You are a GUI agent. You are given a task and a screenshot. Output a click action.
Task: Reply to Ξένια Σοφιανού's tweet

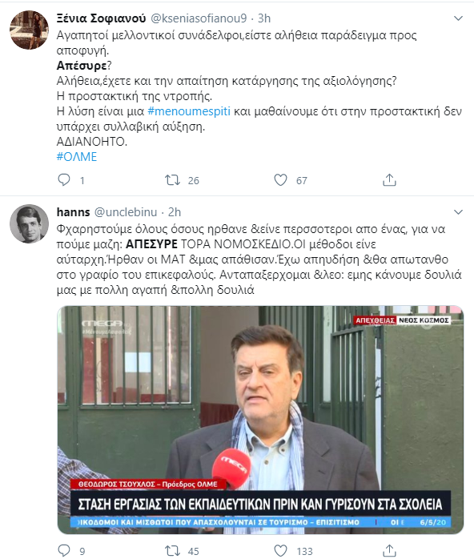click(64, 180)
